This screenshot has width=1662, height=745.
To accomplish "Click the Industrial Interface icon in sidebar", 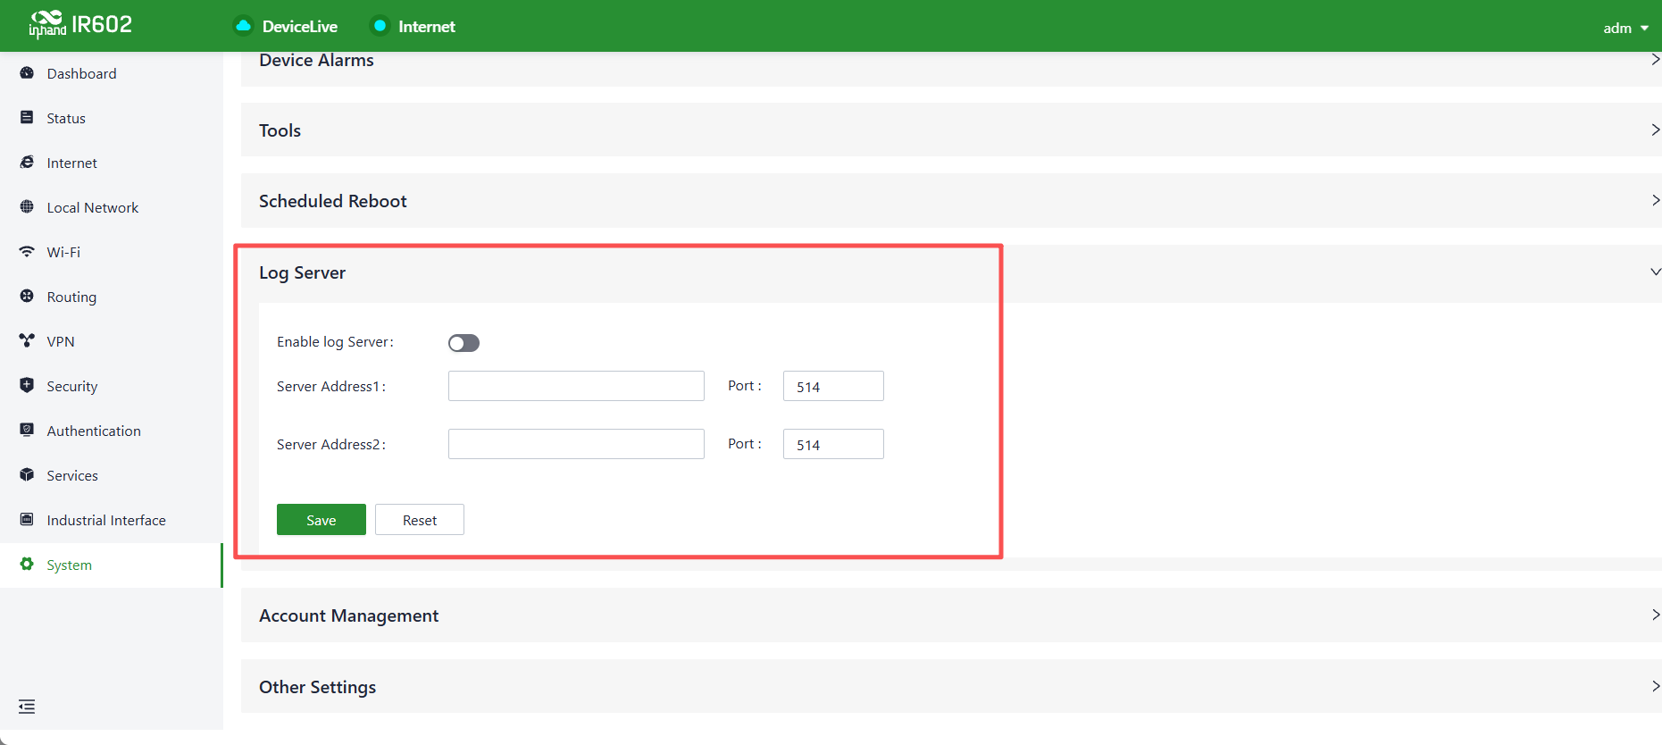I will coord(27,520).
